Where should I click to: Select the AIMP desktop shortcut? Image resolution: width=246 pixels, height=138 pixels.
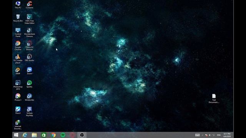tap(18, 71)
